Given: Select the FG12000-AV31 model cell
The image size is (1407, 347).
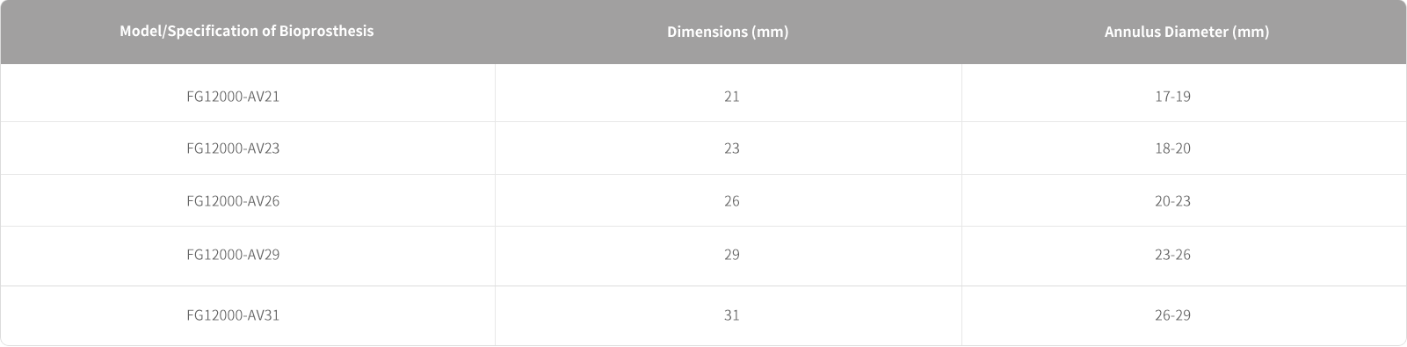Looking at the screenshot, I should [x=233, y=315].
